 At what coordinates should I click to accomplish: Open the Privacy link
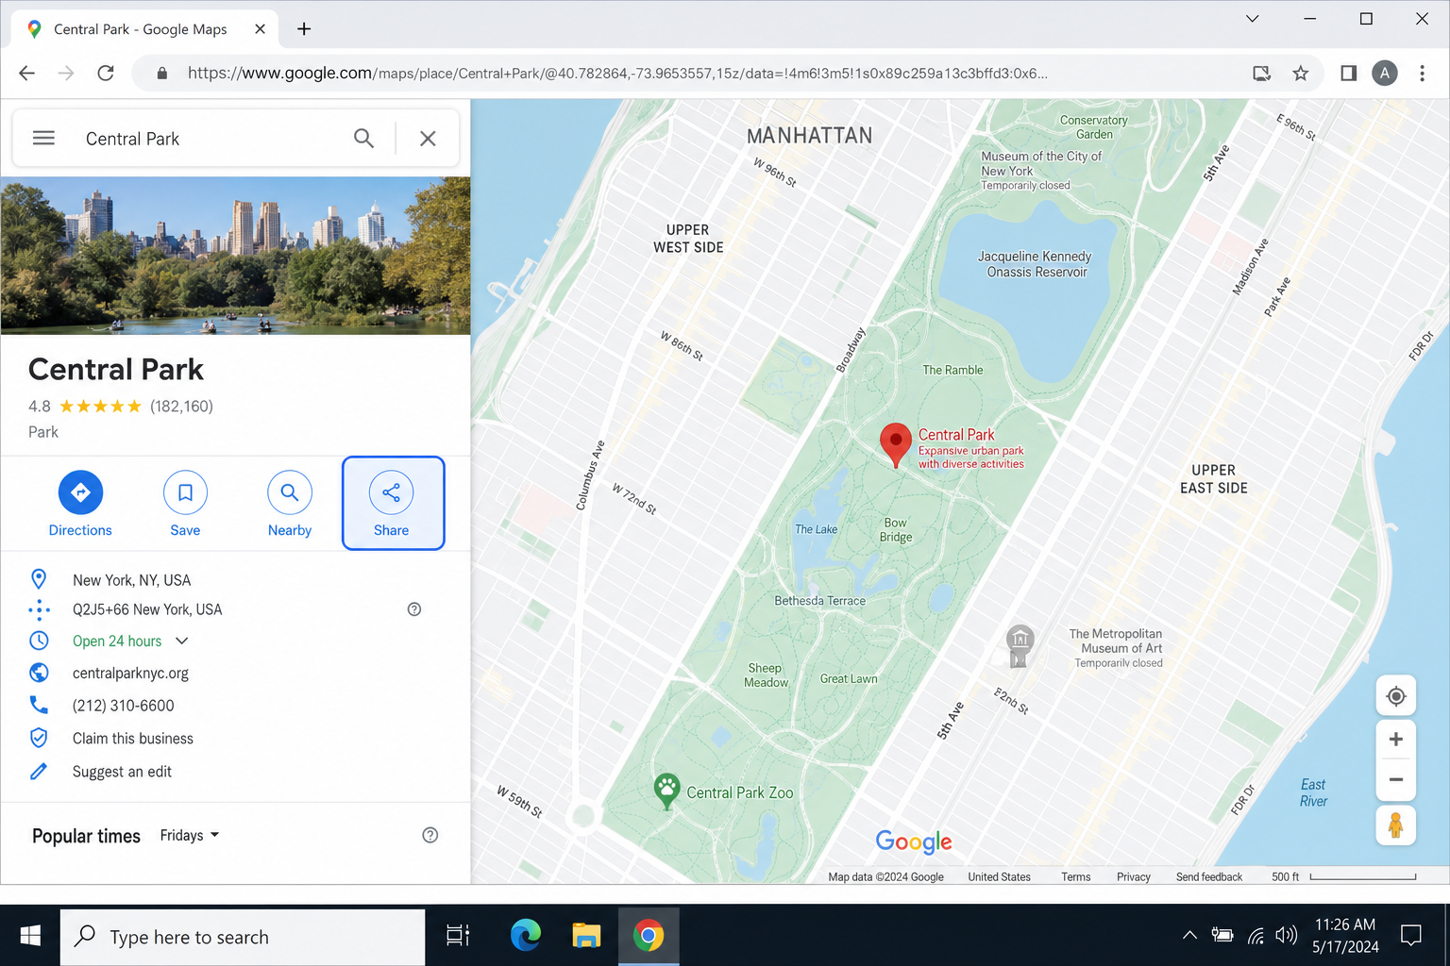(x=1133, y=876)
